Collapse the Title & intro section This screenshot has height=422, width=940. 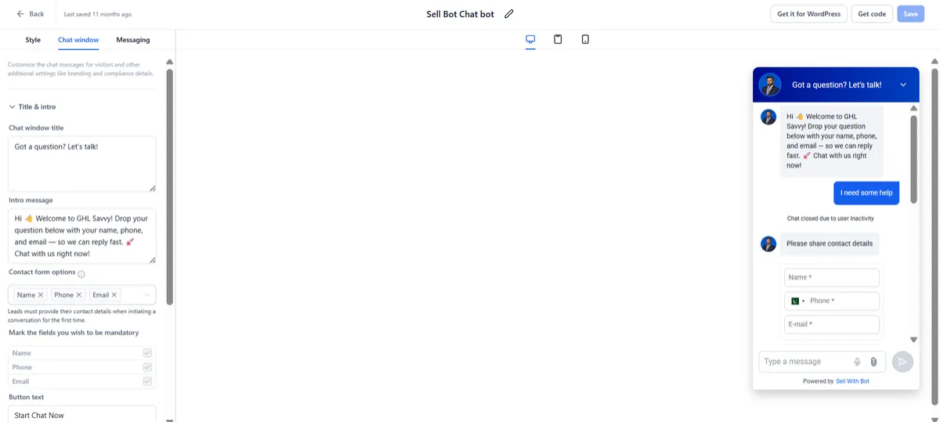(x=12, y=106)
